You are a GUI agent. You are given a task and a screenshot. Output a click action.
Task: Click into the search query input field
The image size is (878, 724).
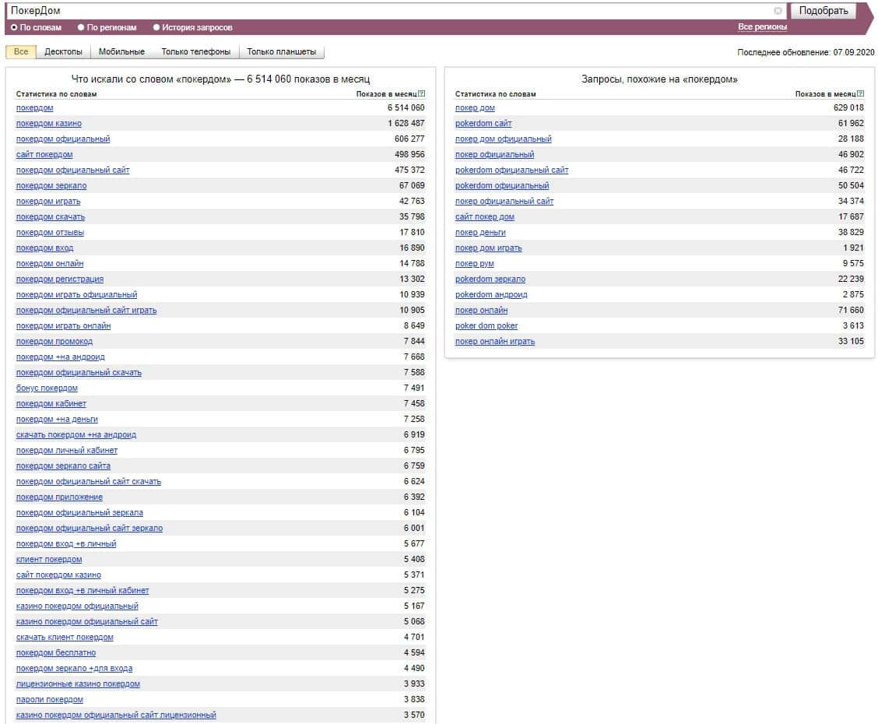coord(389,11)
